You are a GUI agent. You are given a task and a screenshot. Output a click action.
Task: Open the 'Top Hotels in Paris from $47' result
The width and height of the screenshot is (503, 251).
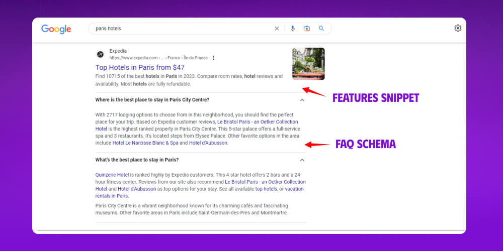(x=140, y=68)
